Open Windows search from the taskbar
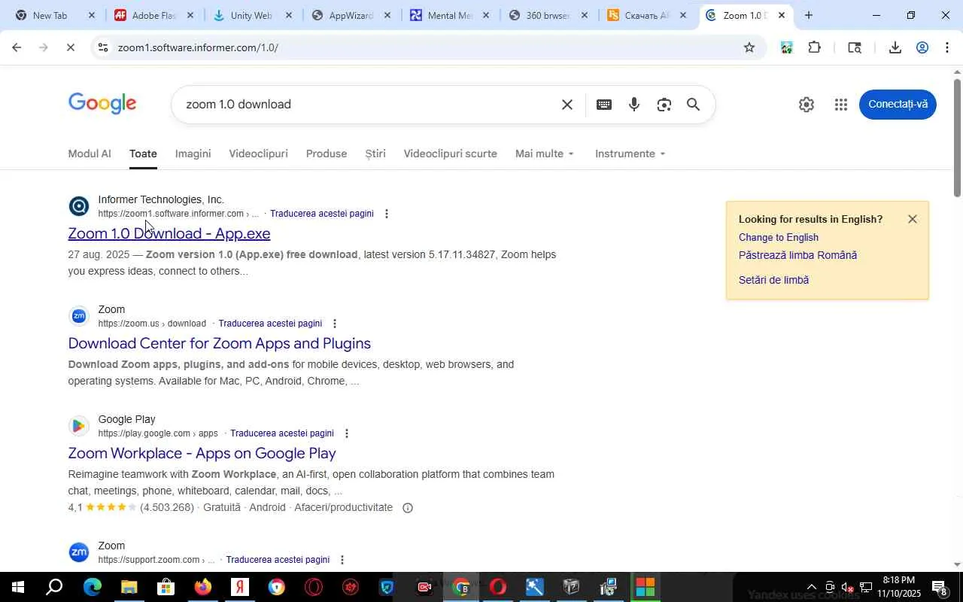 click(54, 587)
